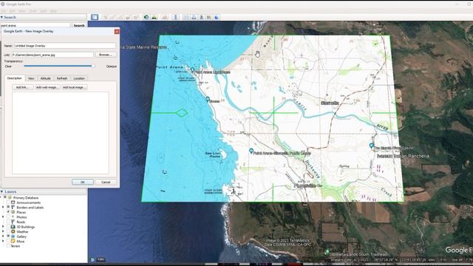
Task: Enable the Photos layer checkbox
Action: coord(8,216)
